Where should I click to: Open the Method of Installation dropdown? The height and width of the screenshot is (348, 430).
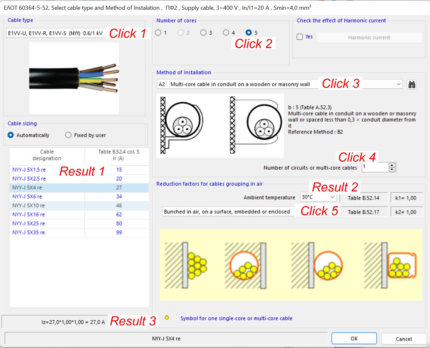[399, 84]
